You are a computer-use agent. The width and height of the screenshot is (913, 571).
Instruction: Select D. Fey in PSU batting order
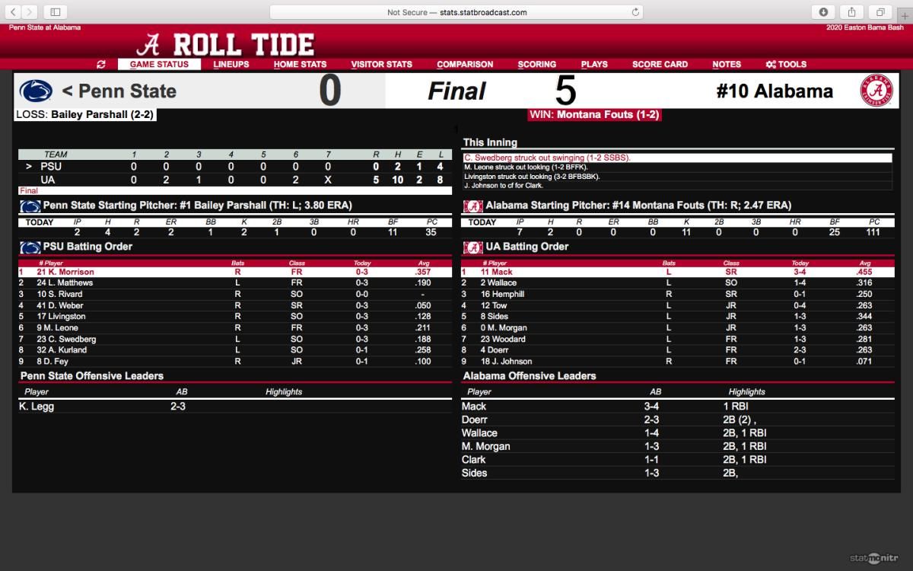pos(234,362)
